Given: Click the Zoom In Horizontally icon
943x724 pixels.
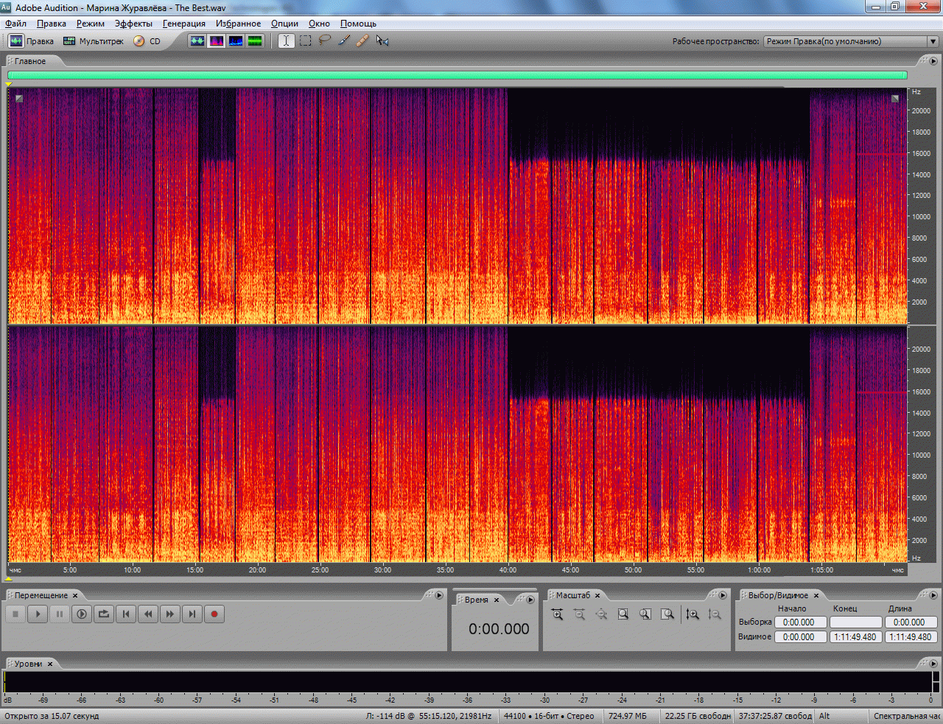Looking at the screenshot, I should point(558,614).
